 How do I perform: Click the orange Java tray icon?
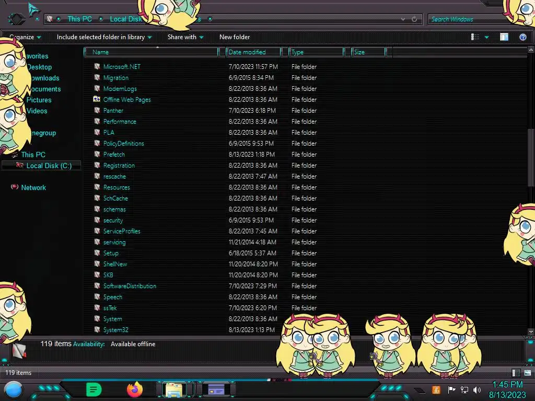[436, 390]
